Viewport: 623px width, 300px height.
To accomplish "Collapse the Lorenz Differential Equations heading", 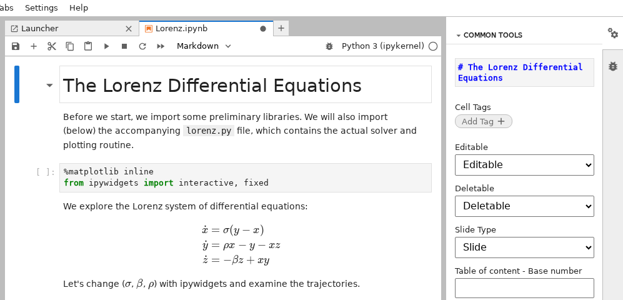I will pyautogui.click(x=49, y=85).
